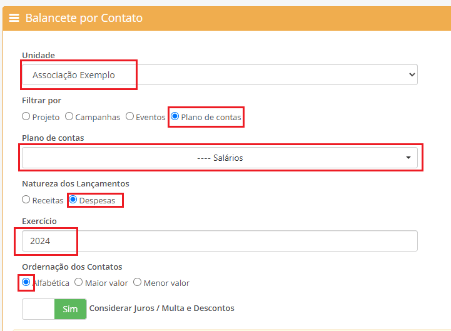Click the Balancete por Contato title

[x=84, y=18]
